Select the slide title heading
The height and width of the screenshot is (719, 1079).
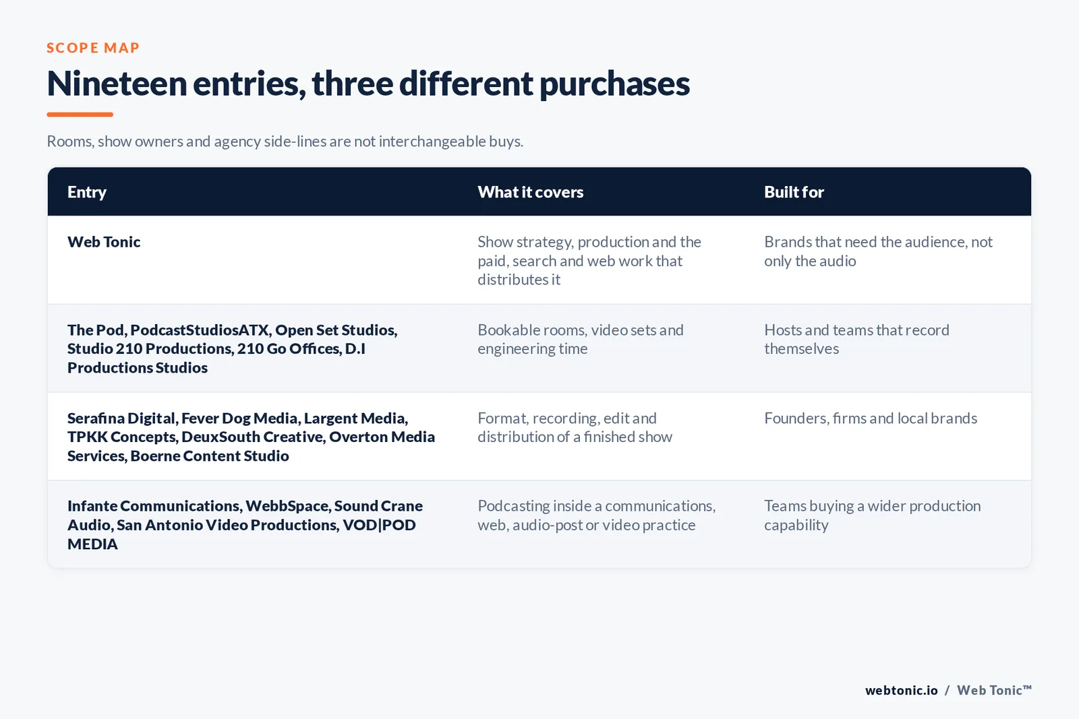(x=368, y=84)
